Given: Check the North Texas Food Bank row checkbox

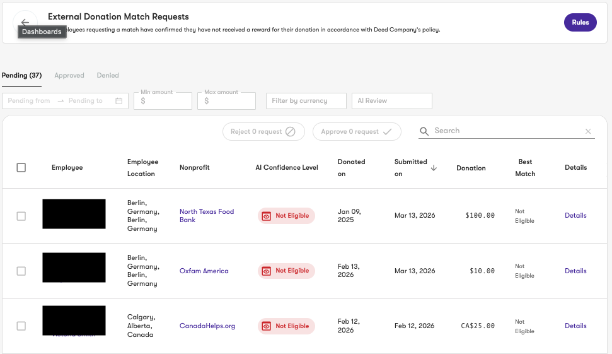Looking at the screenshot, I should pos(21,216).
